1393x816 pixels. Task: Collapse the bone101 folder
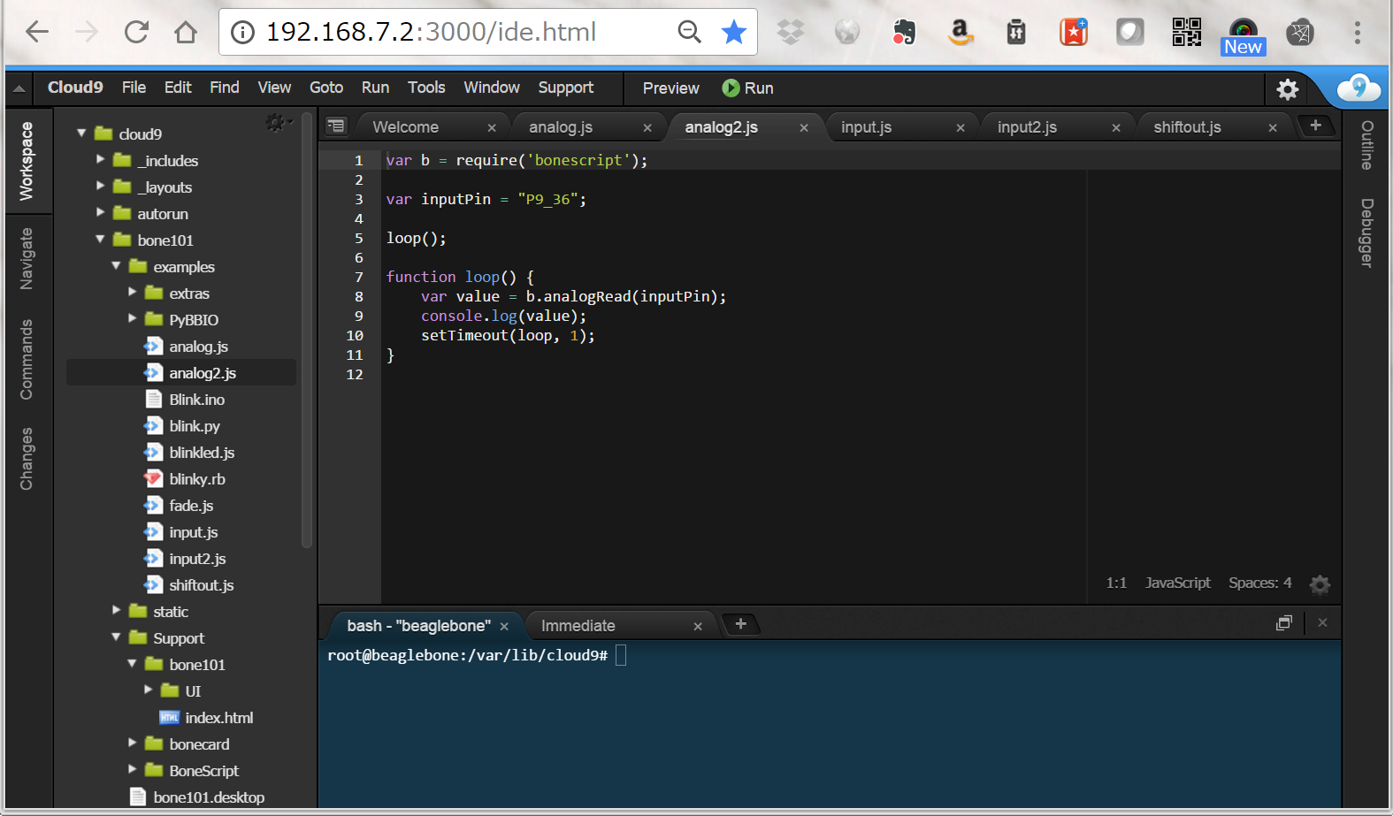click(x=101, y=240)
